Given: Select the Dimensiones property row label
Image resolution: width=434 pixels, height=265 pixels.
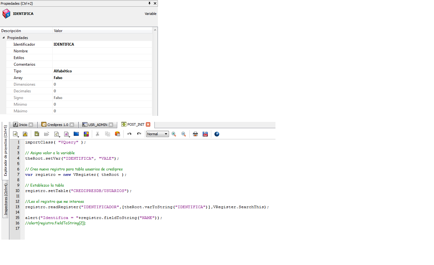Looking at the screenshot, I should pyautogui.click(x=24, y=84).
